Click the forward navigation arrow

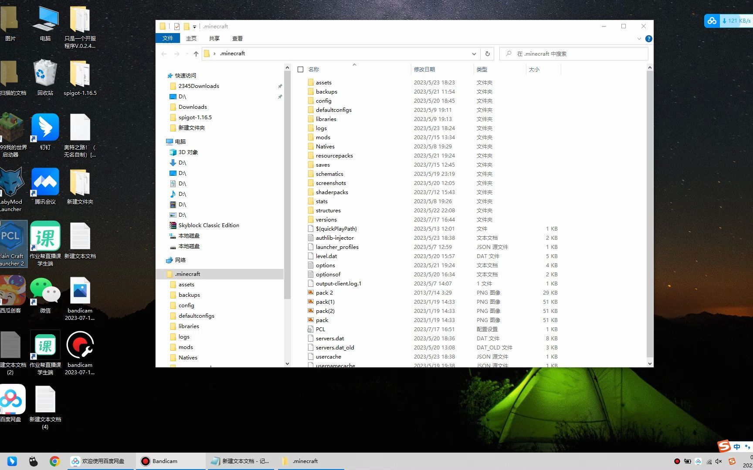176,54
